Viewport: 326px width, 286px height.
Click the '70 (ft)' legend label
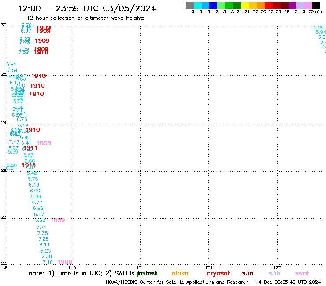[315, 11]
